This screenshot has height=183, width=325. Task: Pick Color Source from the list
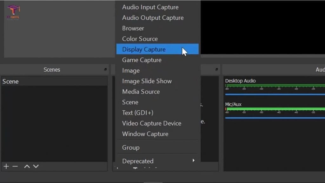140,39
